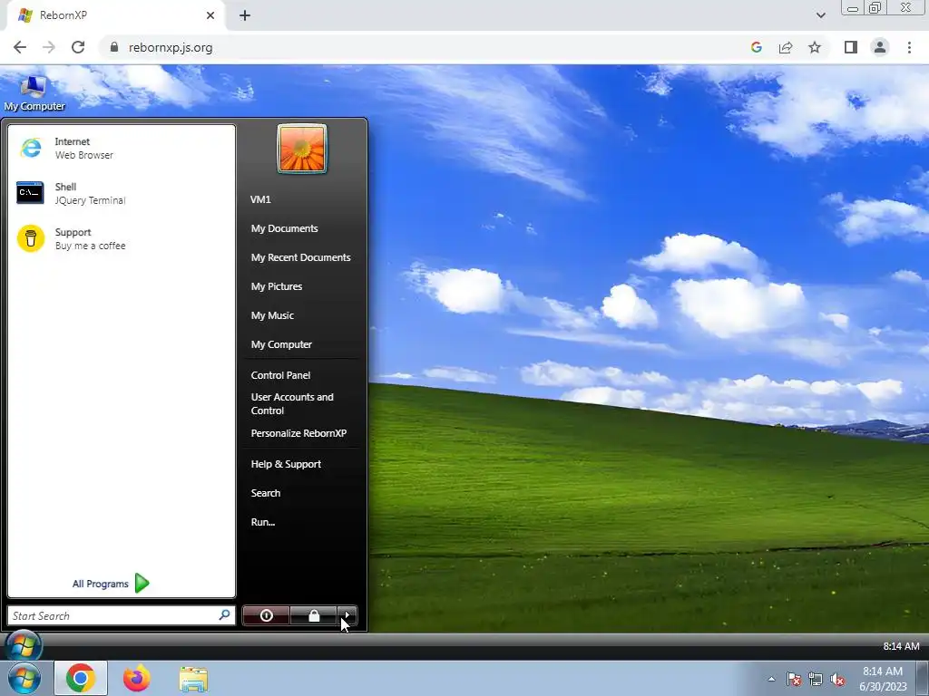Show hidden tray icons arrow
This screenshot has height=696, width=929.
click(771, 679)
